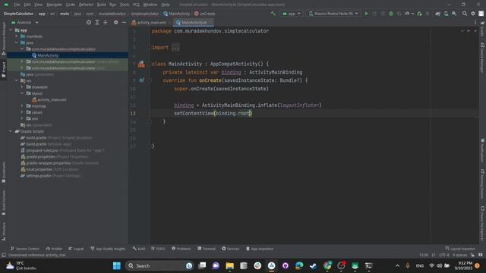Screen dimensions: 486x273
Task: Open the App Inspection tool window
Action: pyautogui.click(x=260, y=249)
